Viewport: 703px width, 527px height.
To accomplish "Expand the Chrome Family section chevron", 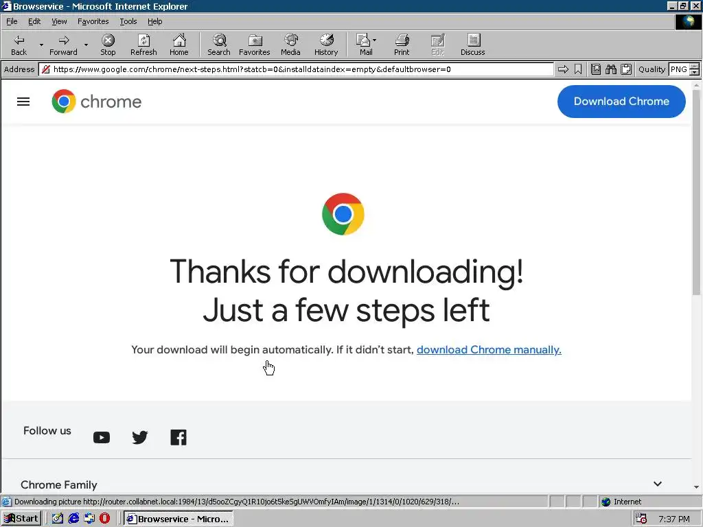I will [x=657, y=484].
